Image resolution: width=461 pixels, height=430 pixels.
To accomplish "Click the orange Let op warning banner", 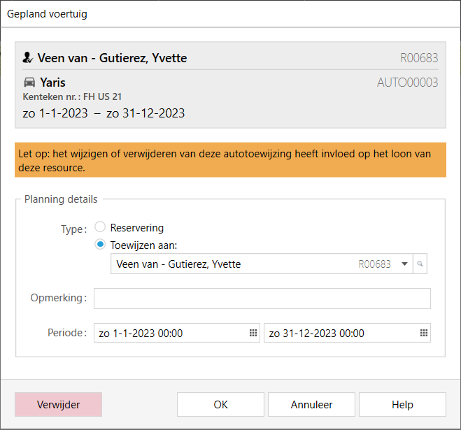I will tap(230, 160).
